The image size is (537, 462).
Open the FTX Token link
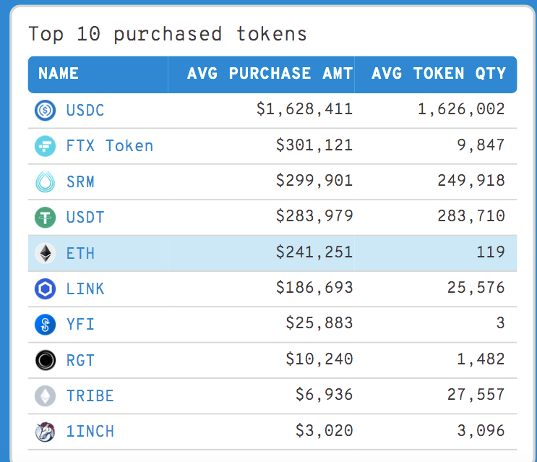[110, 146]
